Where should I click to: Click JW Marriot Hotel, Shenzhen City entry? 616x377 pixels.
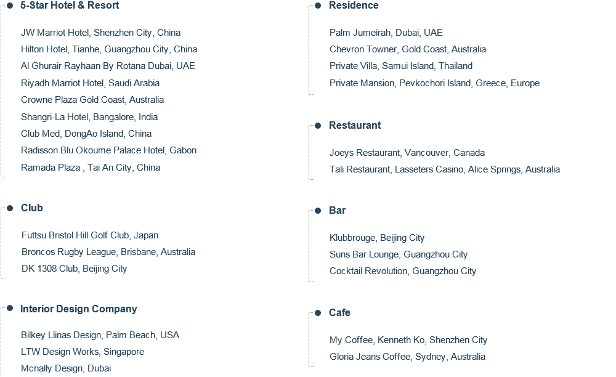pyautogui.click(x=100, y=33)
